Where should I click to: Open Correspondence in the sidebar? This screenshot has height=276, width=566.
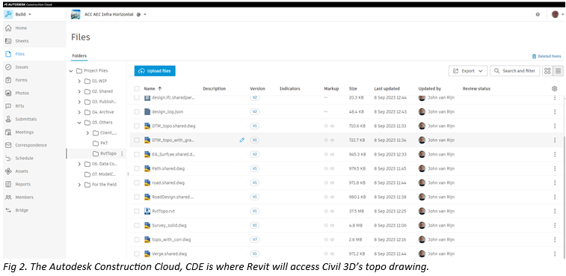[x=31, y=145]
